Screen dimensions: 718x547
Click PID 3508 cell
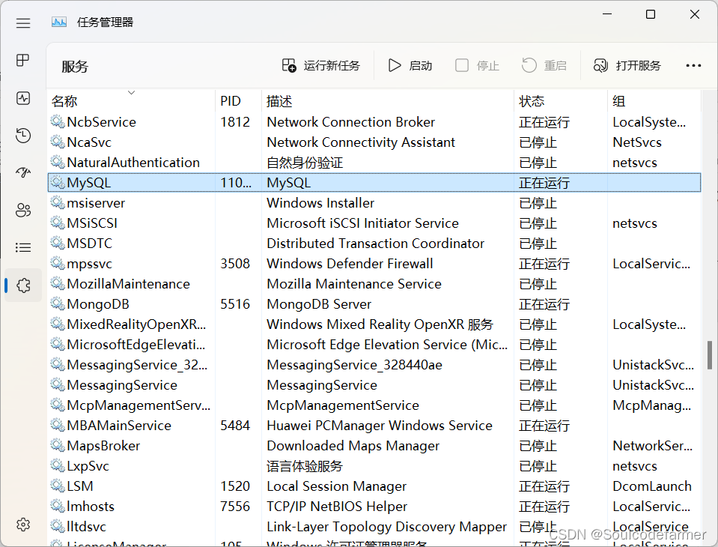[235, 264]
